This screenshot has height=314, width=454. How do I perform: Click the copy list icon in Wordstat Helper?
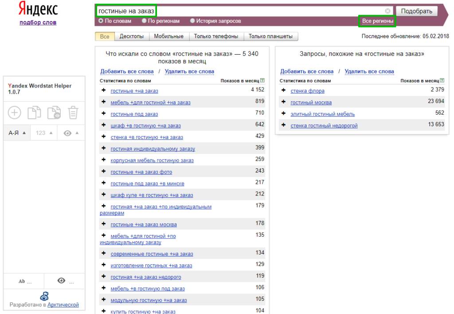(34, 112)
